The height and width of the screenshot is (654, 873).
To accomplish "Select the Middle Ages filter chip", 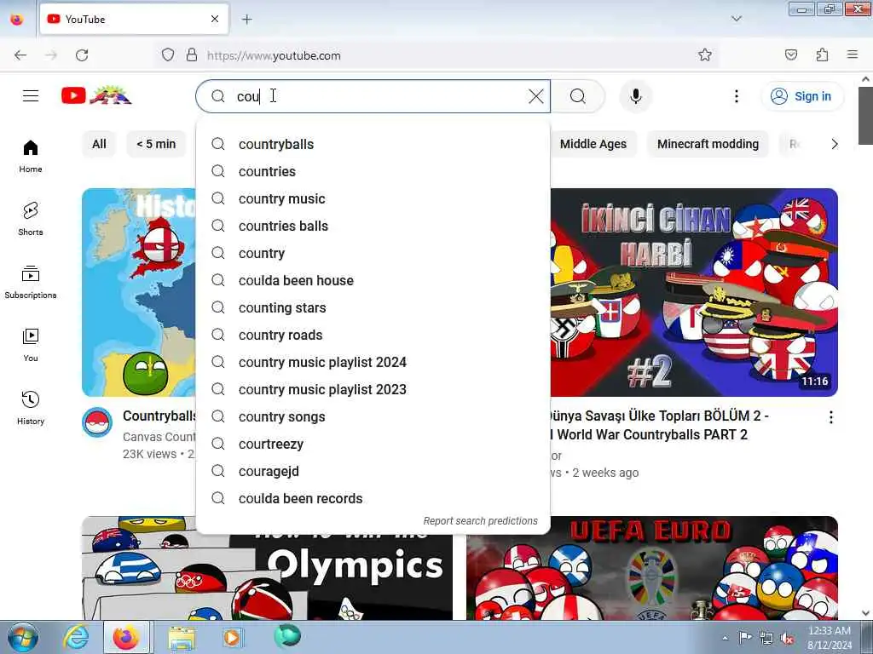I will tap(593, 144).
